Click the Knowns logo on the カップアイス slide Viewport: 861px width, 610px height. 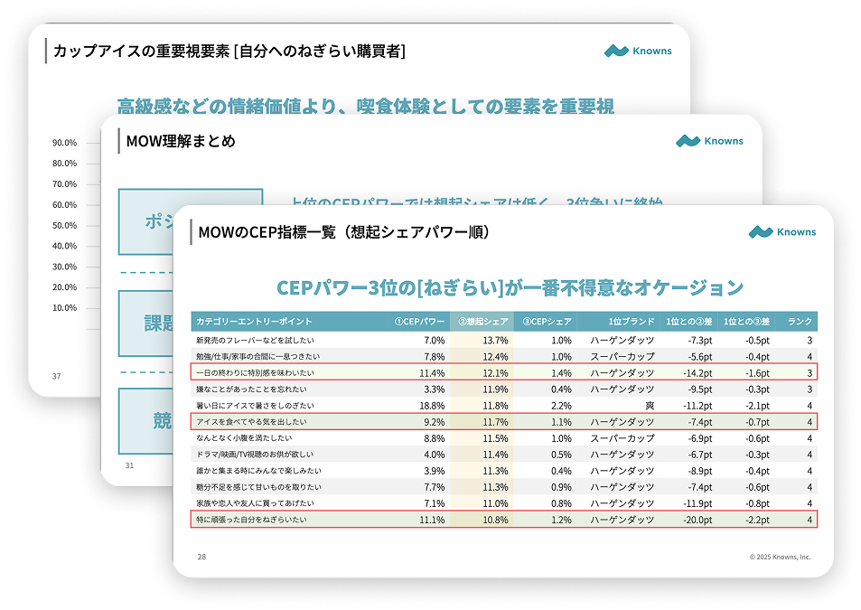pyautogui.click(x=638, y=52)
